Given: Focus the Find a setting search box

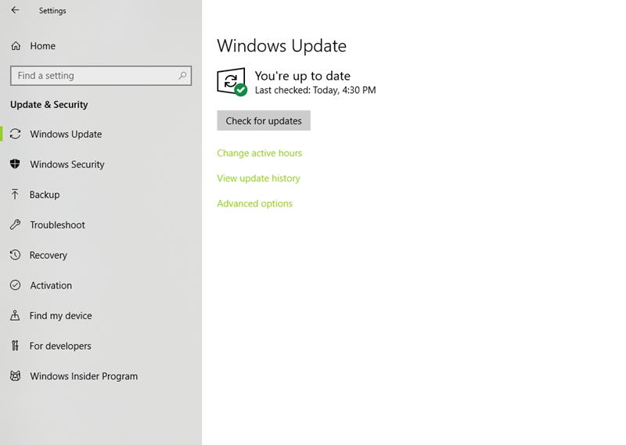Looking at the screenshot, I should (101, 75).
